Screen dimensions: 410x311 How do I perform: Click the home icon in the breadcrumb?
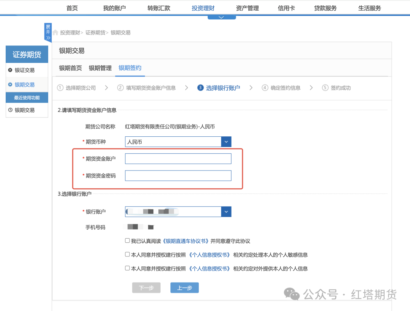[55, 32]
